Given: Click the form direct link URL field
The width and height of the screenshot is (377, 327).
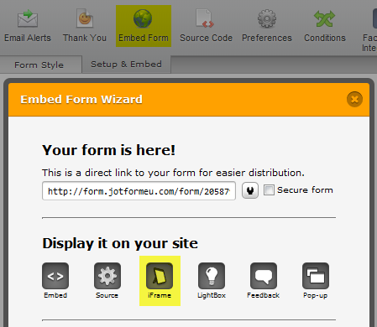Looking at the screenshot, I should click(x=139, y=191).
